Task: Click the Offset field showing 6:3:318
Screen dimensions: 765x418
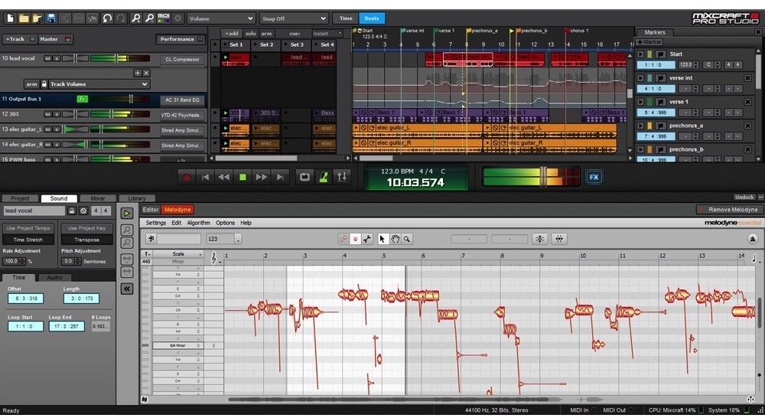Action: pyautogui.click(x=26, y=299)
